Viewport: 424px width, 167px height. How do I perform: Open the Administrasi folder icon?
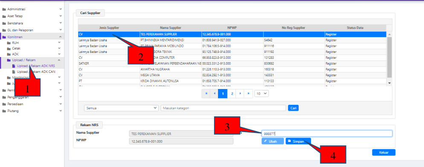click(x=4, y=9)
